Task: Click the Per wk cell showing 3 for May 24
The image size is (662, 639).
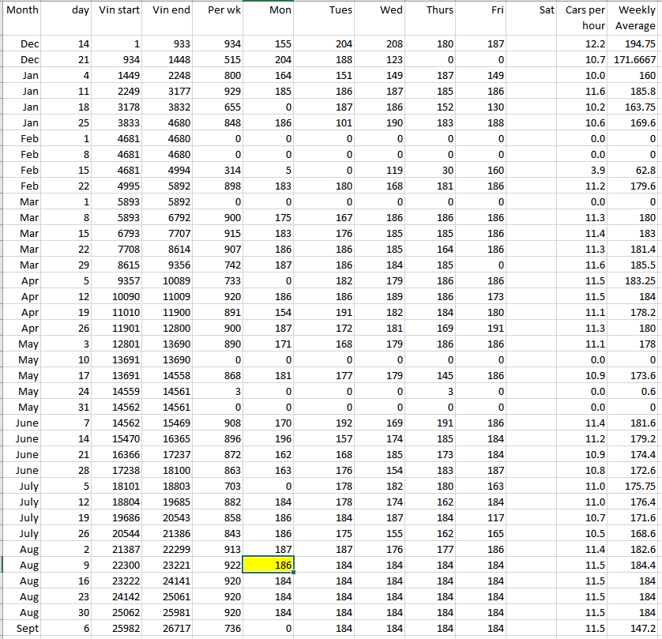Action: 219,392
